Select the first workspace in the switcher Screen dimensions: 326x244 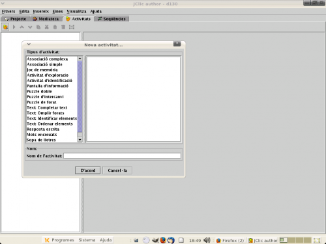284,240
